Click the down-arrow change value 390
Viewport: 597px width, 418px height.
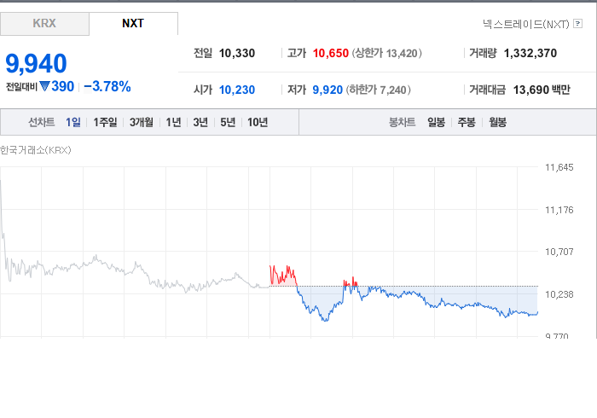[x=57, y=87]
